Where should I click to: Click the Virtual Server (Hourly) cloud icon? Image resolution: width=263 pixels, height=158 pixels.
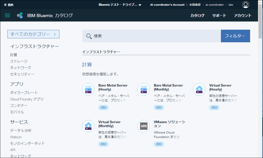[x=199, y=90]
